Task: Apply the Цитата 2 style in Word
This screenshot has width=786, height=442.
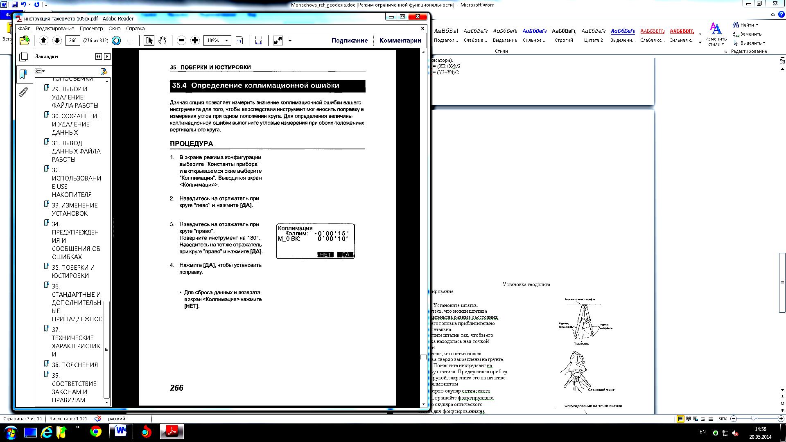Action: click(x=593, y=35)
